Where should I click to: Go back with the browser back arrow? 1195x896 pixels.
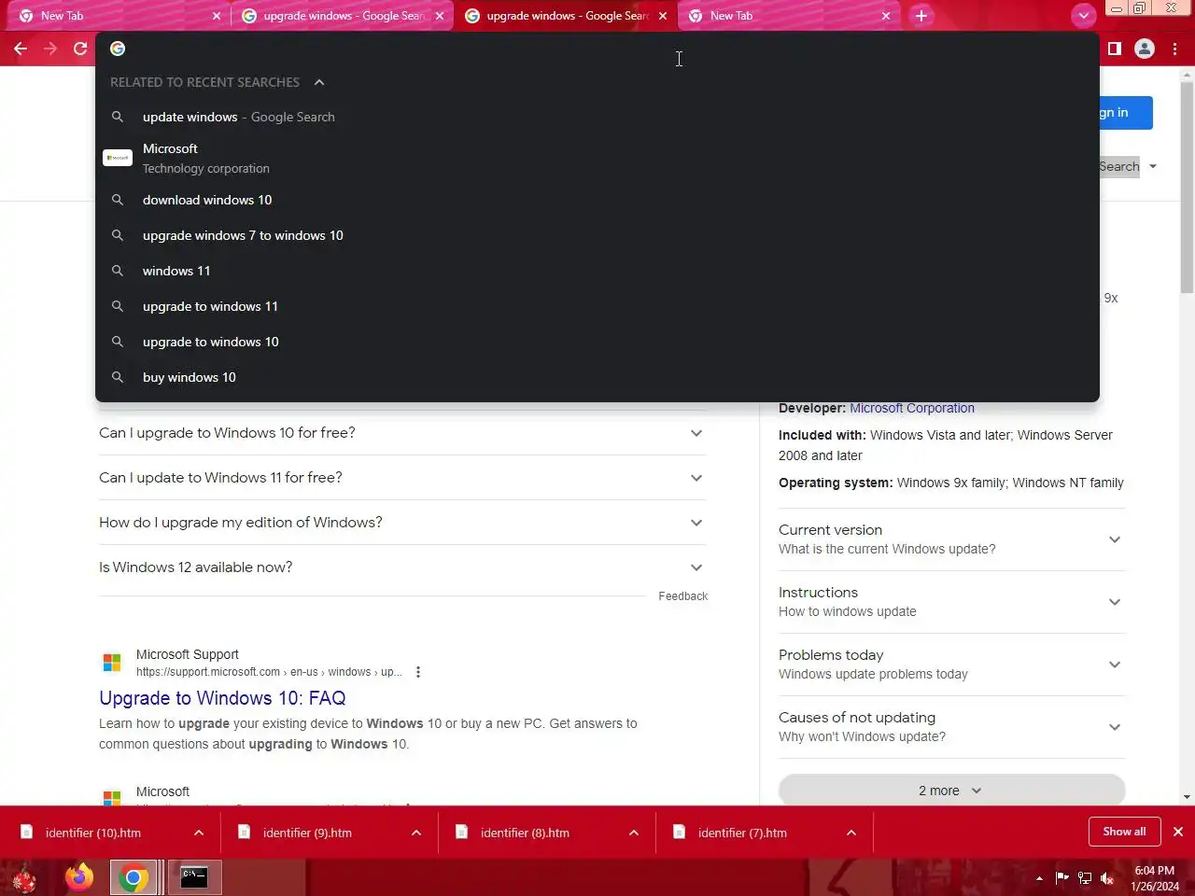(x=21, y=49)
